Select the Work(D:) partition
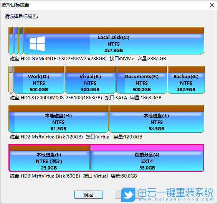The width and height of the screenshot is (218, 204). pyautogui.click(x=39, y=80)
